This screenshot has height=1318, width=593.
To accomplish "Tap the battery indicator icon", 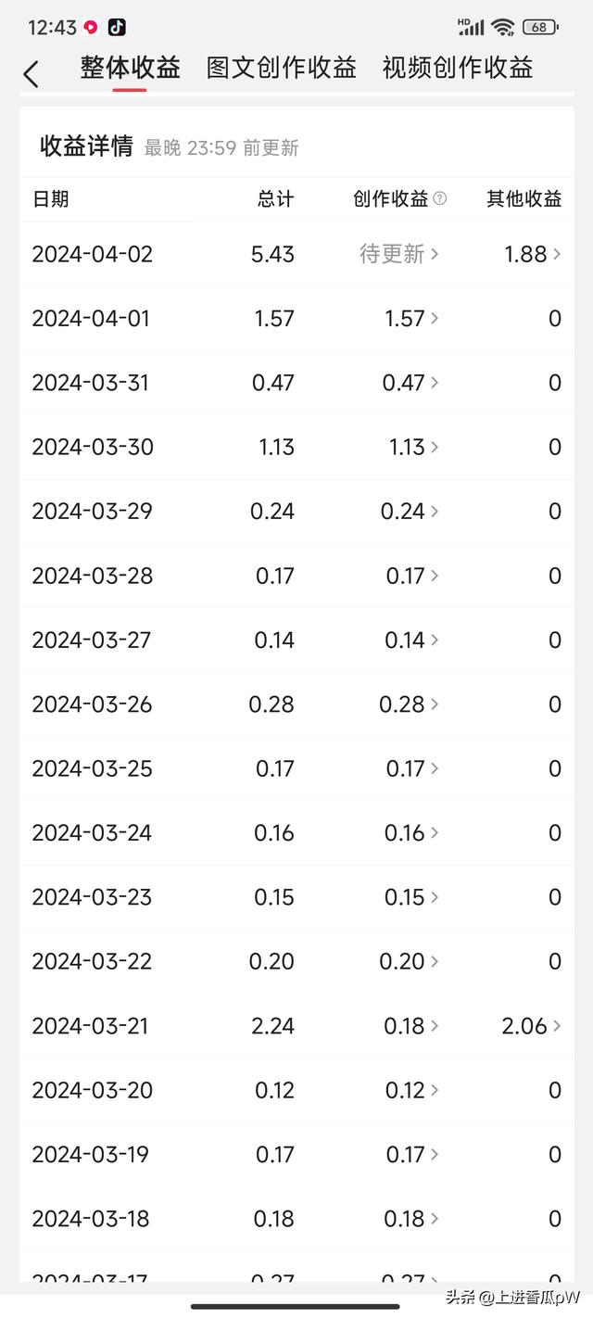I will [x=540, y=27].
